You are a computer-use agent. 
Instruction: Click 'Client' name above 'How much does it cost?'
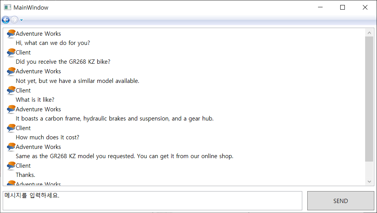tap(23, 128)
